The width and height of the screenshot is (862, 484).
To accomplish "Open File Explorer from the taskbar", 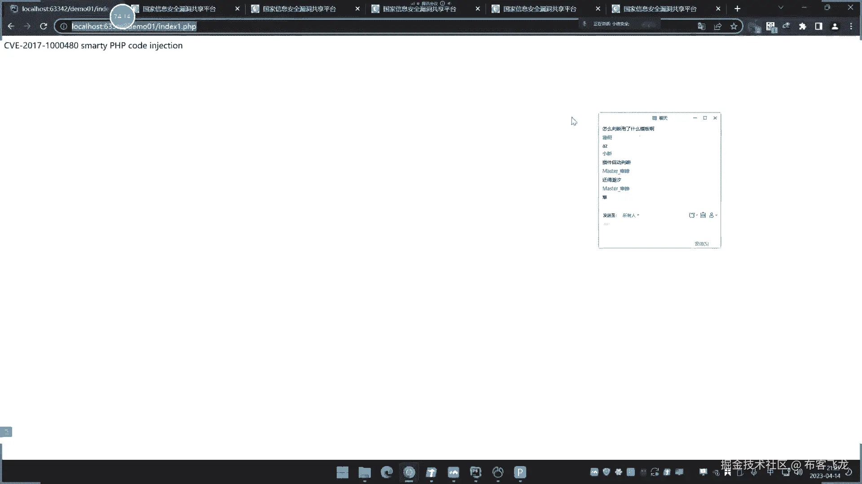I will click(365, 472).
